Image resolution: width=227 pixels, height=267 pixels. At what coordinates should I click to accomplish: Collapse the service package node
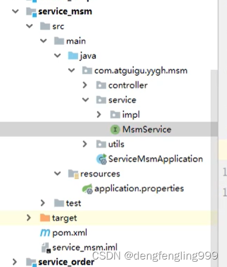click(86, 100)
